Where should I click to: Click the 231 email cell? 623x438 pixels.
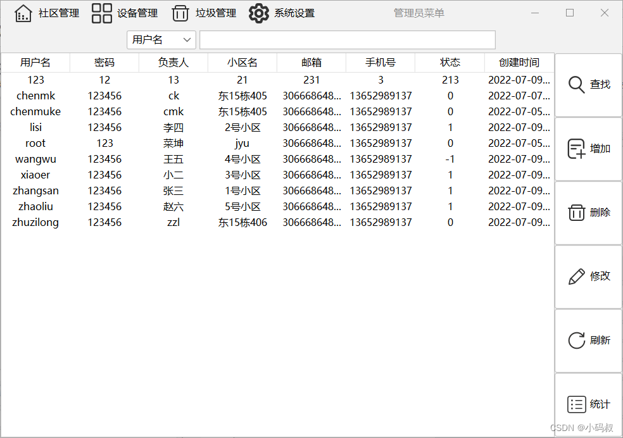[311, 80]
